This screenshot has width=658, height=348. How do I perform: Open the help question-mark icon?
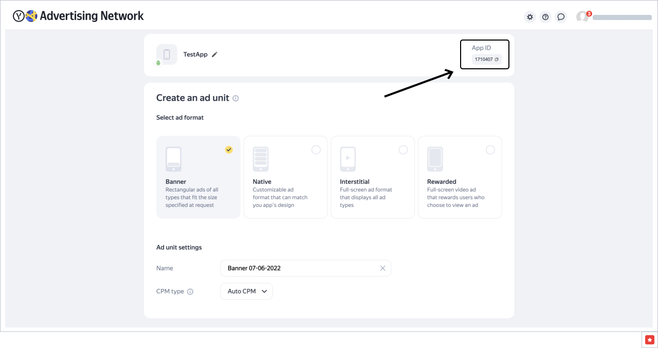click(x=545, y=17)
